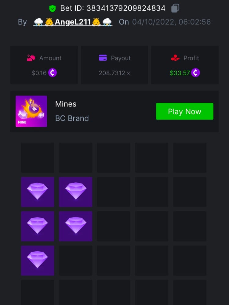This screenshot has width=229, height=305.
Task: Click the Play Now button
Action: coord(185,111)
